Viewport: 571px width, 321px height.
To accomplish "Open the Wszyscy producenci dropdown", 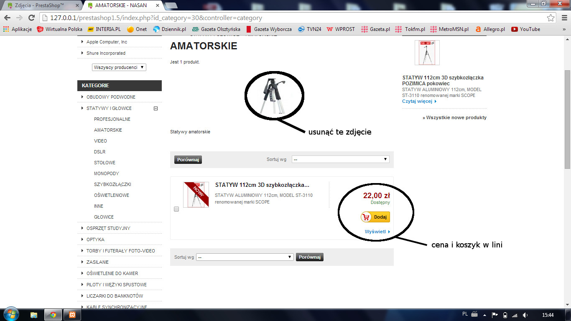I will [119, 67].
